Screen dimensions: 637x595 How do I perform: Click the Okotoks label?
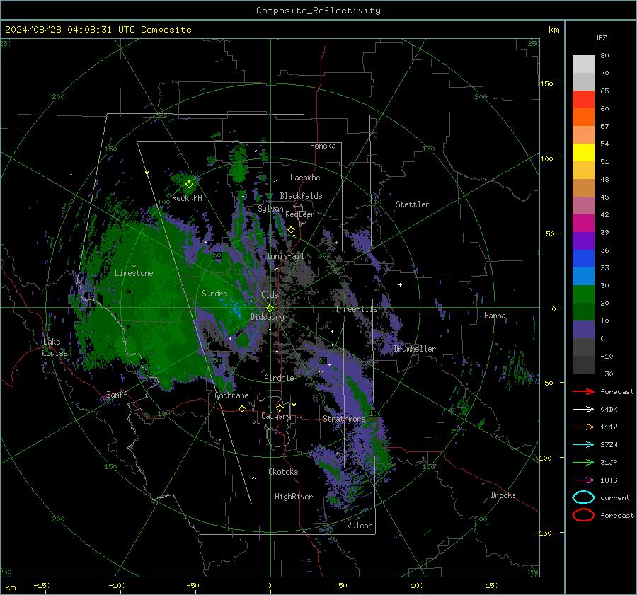point(283,472)
